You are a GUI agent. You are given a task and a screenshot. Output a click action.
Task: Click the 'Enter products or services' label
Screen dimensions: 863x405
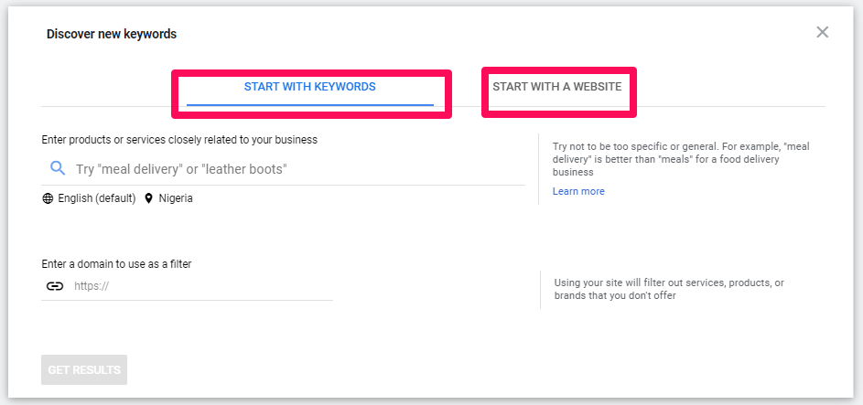(179, 140)
